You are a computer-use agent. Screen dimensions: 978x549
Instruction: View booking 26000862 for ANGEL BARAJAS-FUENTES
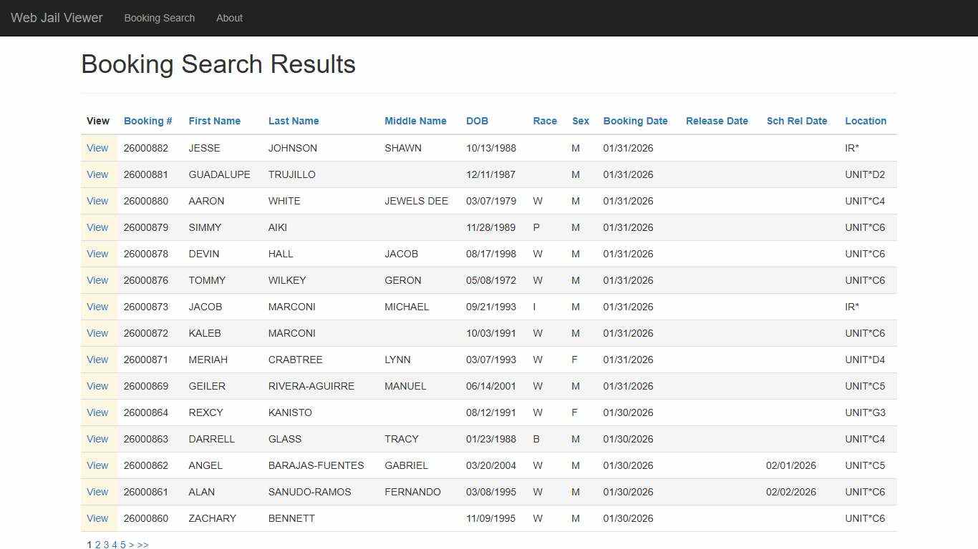(97, 465)
